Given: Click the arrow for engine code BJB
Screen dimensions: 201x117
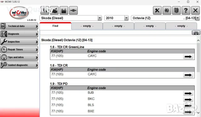Looking at the screenshot, I should point(188,93).
